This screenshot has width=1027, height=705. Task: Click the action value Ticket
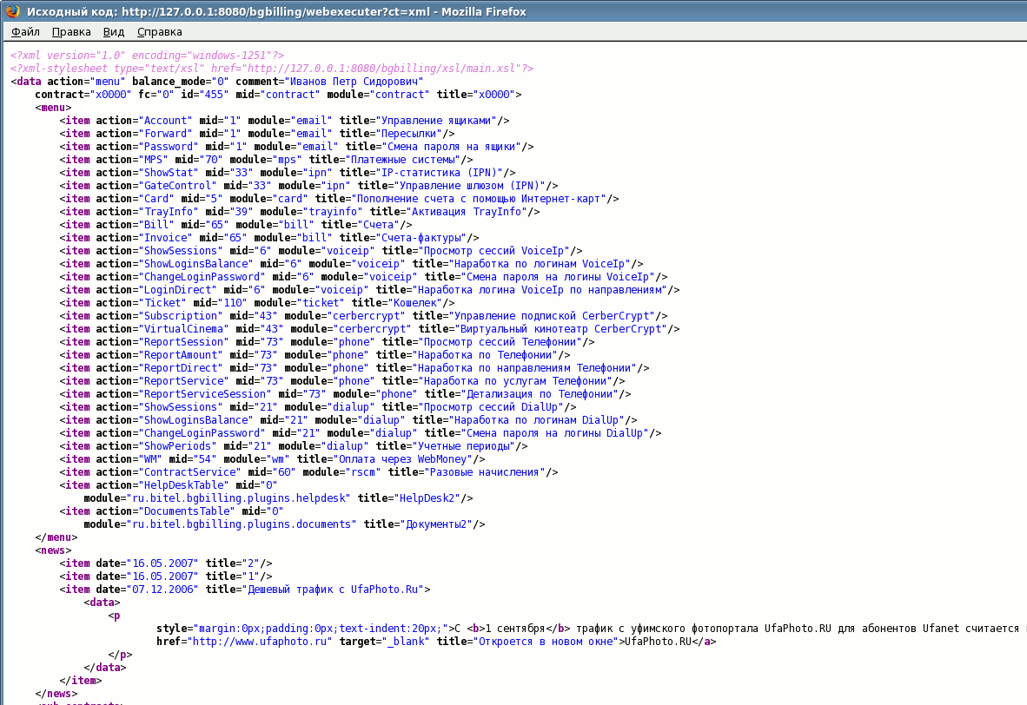(163, 302)
